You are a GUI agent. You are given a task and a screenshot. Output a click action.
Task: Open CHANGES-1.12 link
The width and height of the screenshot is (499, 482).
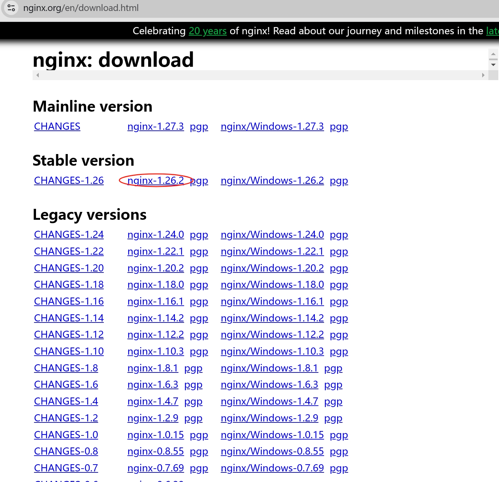[69, 334]
